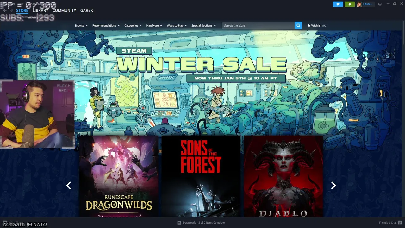This screenshot has width=405, height=228.
Task: Go back with the left arrow
Action: pyautogui.click(x=5, y=10)
